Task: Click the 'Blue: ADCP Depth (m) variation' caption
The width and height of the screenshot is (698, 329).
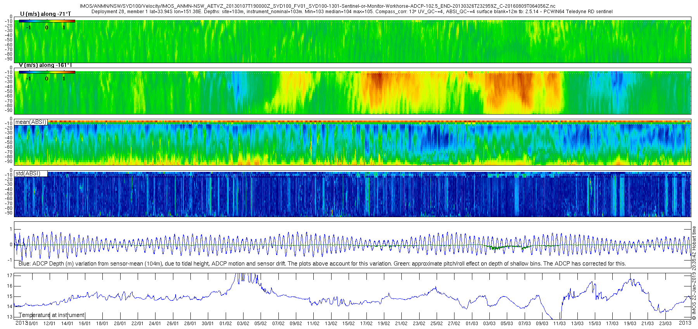Action: [x=322, y=264]
